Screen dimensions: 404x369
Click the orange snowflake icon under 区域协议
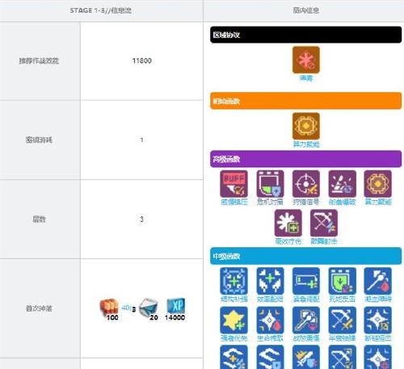[306, 60]
